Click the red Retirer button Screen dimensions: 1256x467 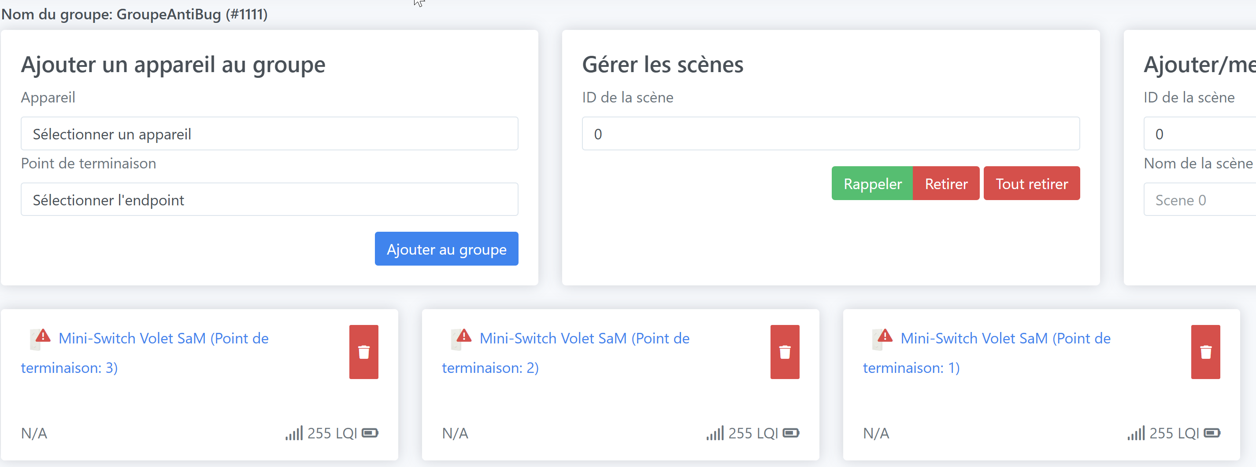click(x=946, y=183)
